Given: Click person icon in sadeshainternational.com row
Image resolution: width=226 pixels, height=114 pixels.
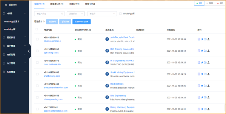Looking at the screenshot, I should [208, 109].
